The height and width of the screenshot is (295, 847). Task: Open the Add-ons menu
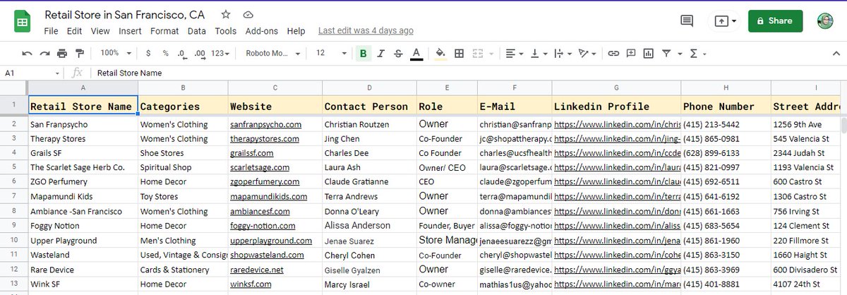click(x=261, y=31)
